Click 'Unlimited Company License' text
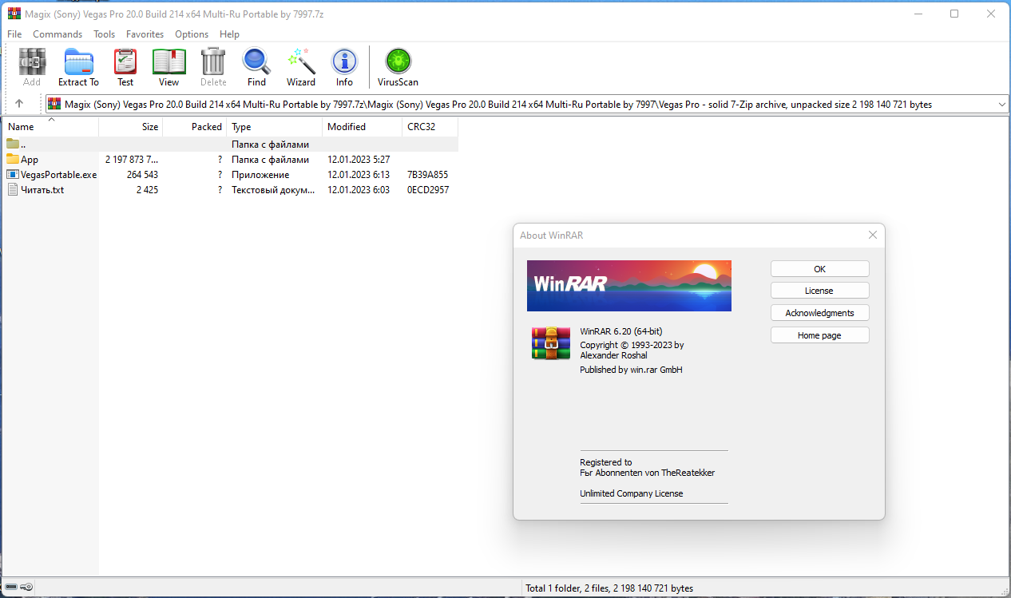Viewport: 1011px width, 598px height. coord(632,493)
